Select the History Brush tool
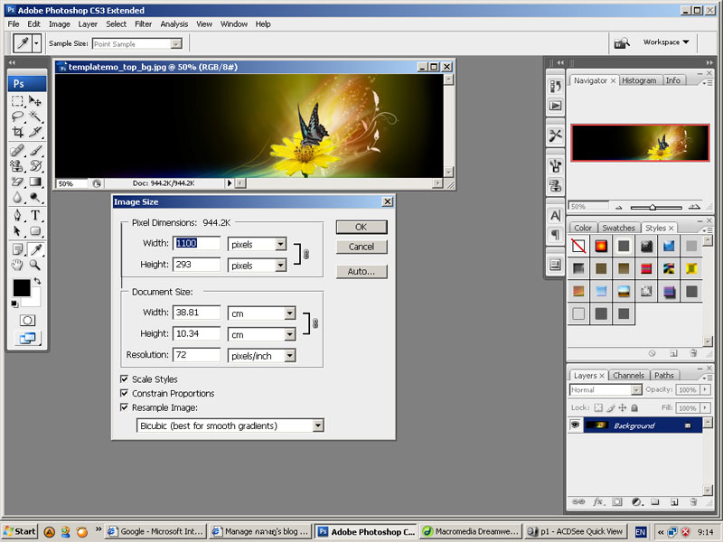The image size is (723, 542). click(35, 165)
